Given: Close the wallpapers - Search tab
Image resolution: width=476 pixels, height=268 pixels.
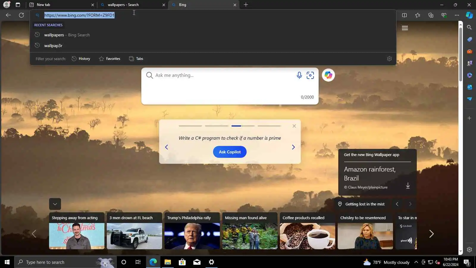Looking at the screenshot, I should [164, 5].
